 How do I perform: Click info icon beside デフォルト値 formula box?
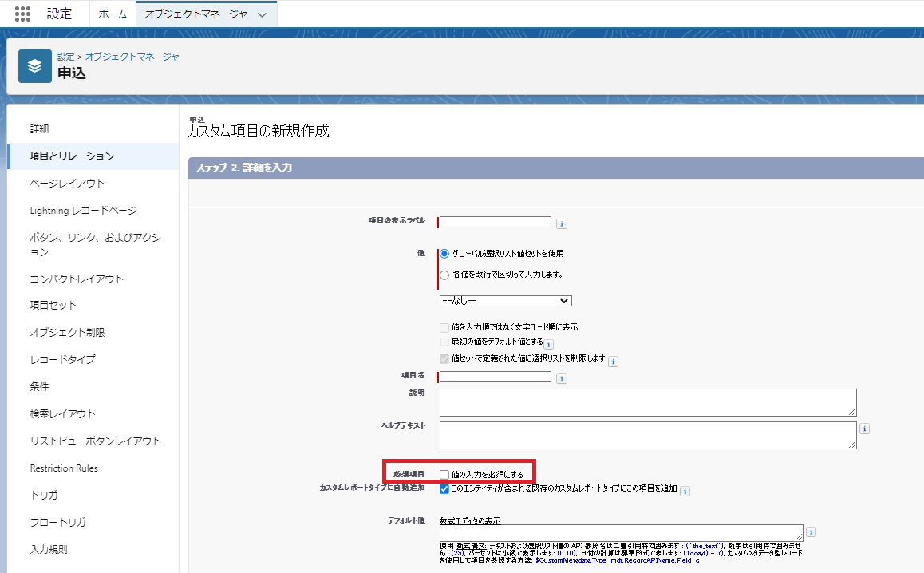point(811,532)
